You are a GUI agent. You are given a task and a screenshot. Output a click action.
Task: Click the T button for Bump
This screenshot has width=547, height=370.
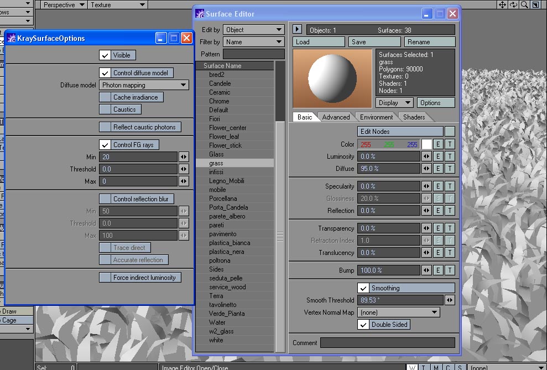[450, 270]
